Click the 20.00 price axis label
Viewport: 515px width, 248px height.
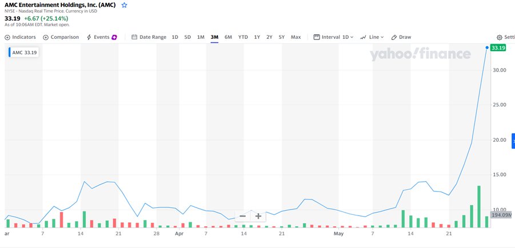[x=498, y=140]
